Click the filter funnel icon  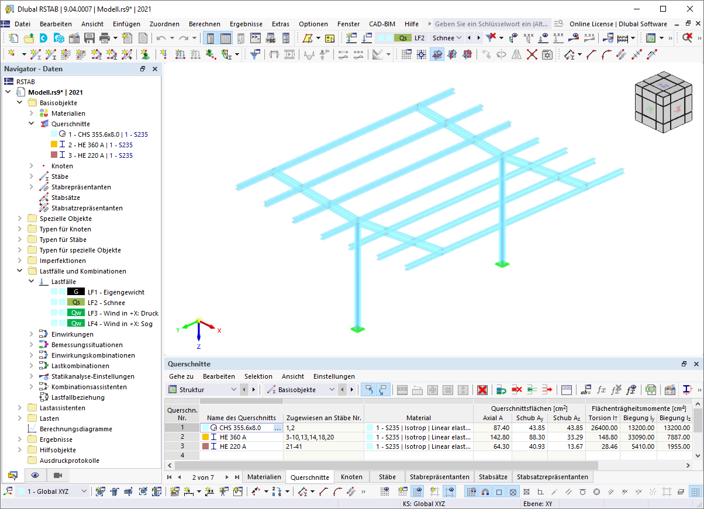click(x=255, y=54)
